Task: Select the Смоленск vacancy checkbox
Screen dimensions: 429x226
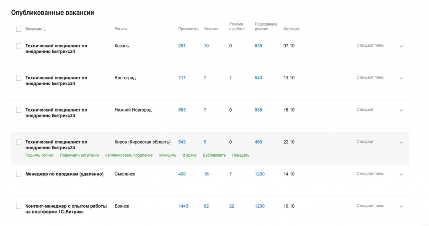Action: [x=18, y=174]
